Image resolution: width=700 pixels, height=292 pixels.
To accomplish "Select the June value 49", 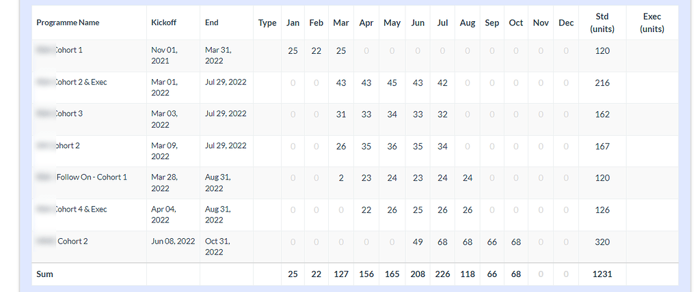I will (418, 241).
